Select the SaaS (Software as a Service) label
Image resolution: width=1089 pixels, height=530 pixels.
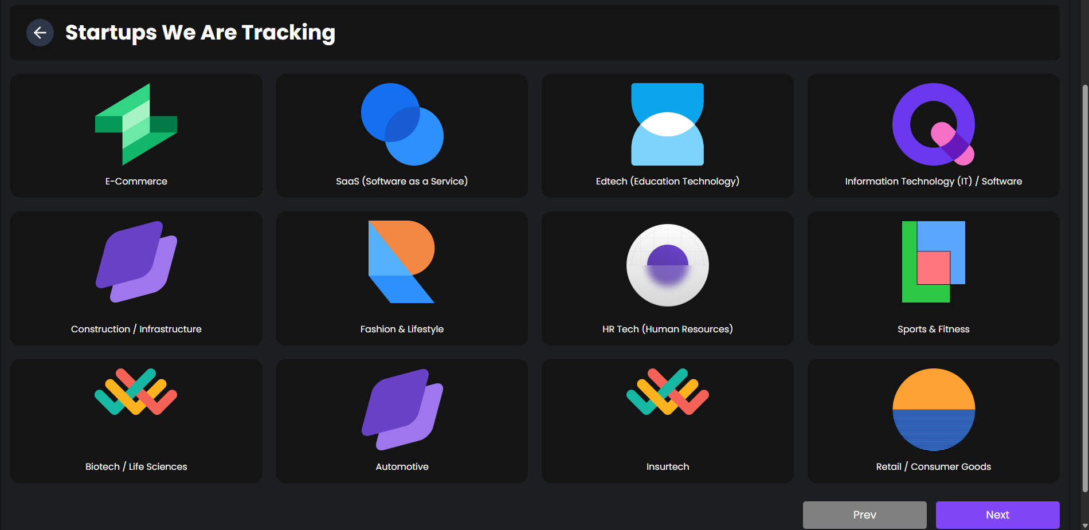point(402,181)
